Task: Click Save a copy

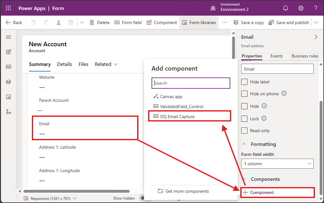Action: coord(249,22)
